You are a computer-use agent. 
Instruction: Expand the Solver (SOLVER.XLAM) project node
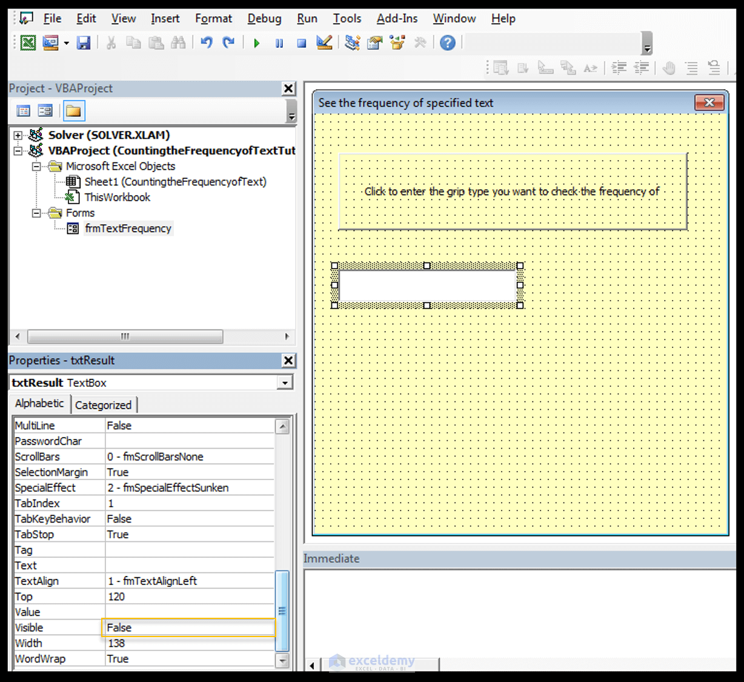click(18, 135)
